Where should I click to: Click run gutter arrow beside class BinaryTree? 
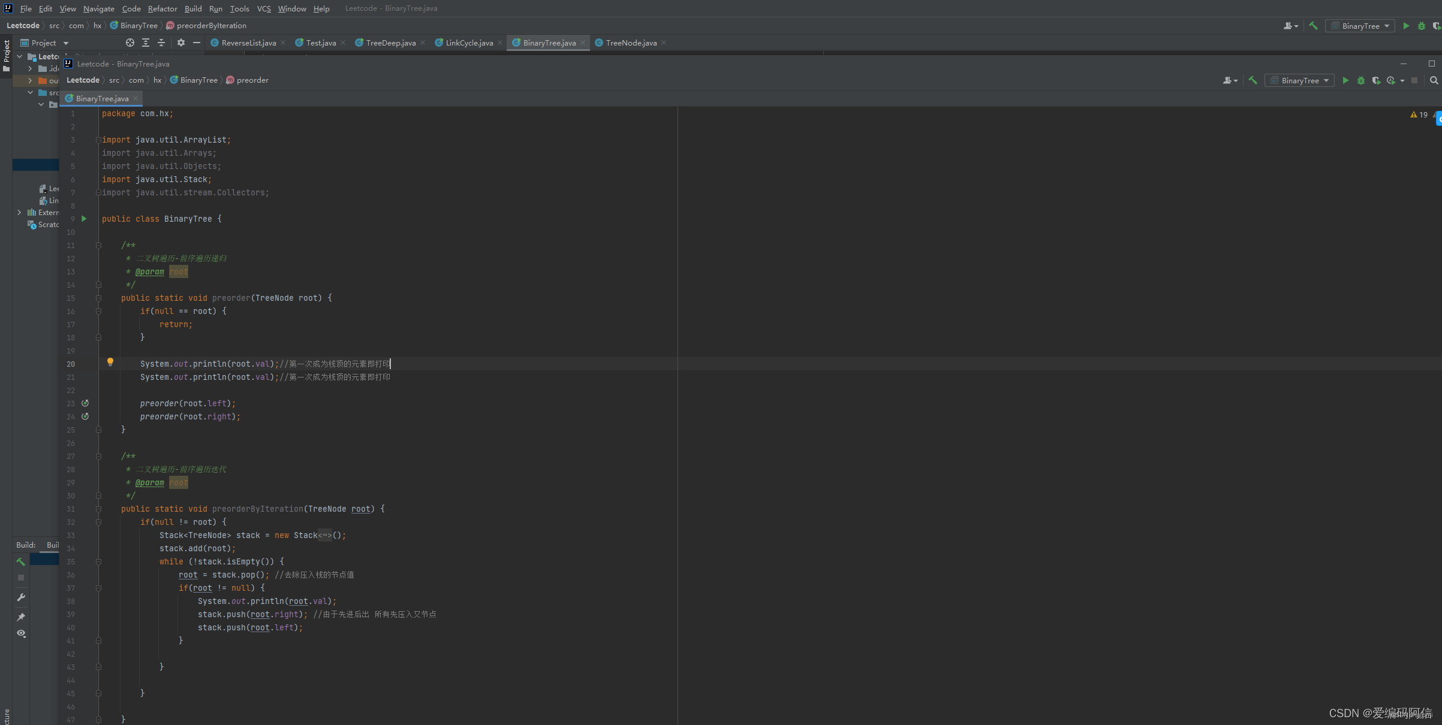[x=84, y=219]
